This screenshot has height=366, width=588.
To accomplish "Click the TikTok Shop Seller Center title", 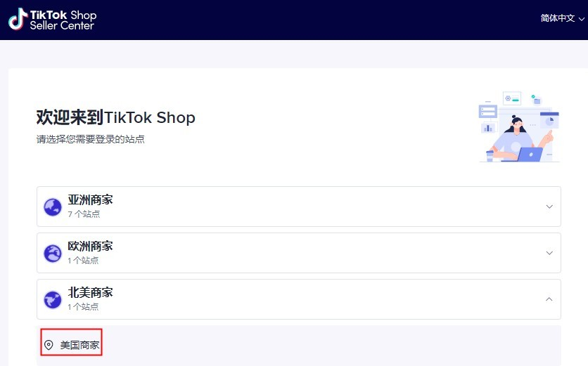I will point(63,20).
